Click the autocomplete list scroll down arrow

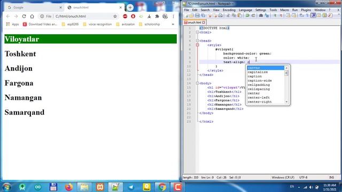click(x=286, y=102)
